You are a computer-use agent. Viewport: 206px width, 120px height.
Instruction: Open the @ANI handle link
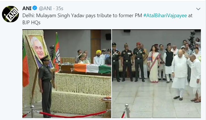45,8
